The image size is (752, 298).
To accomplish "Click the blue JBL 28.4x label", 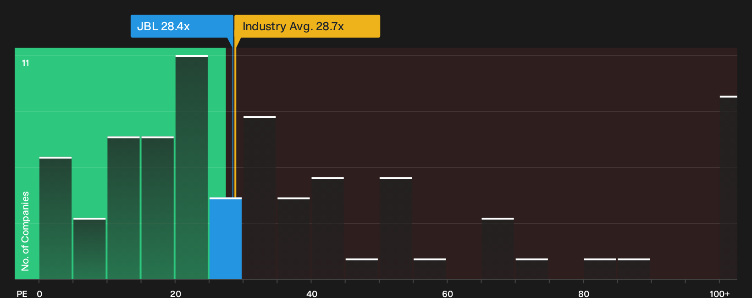I will click(x=182, y=26).
